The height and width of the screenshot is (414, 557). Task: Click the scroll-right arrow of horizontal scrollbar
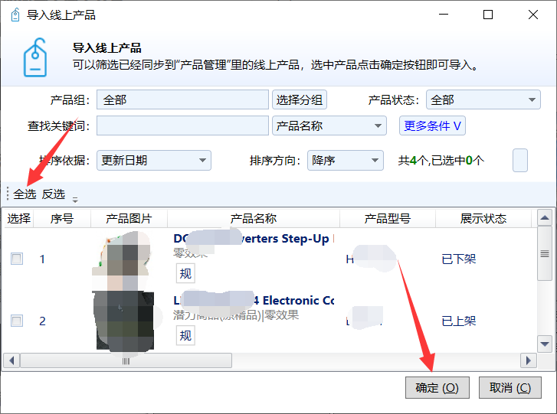[528, 360]
